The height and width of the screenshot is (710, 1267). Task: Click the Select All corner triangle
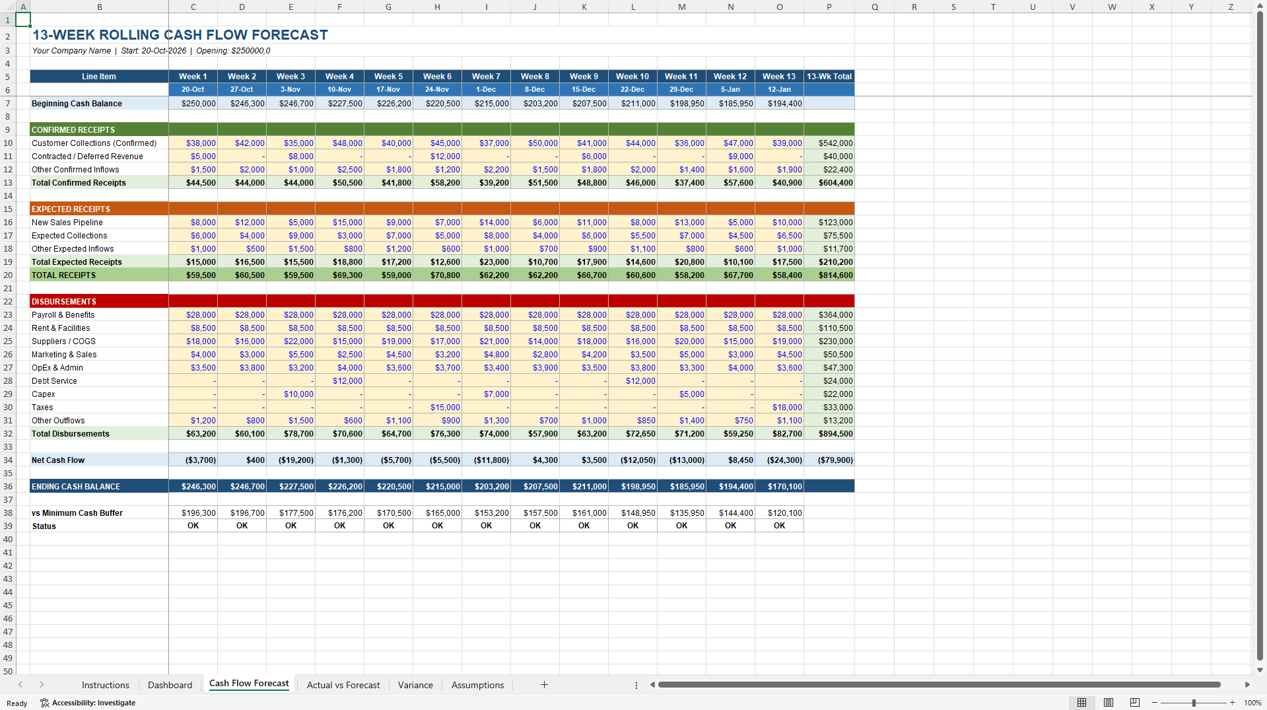(8, 7)
